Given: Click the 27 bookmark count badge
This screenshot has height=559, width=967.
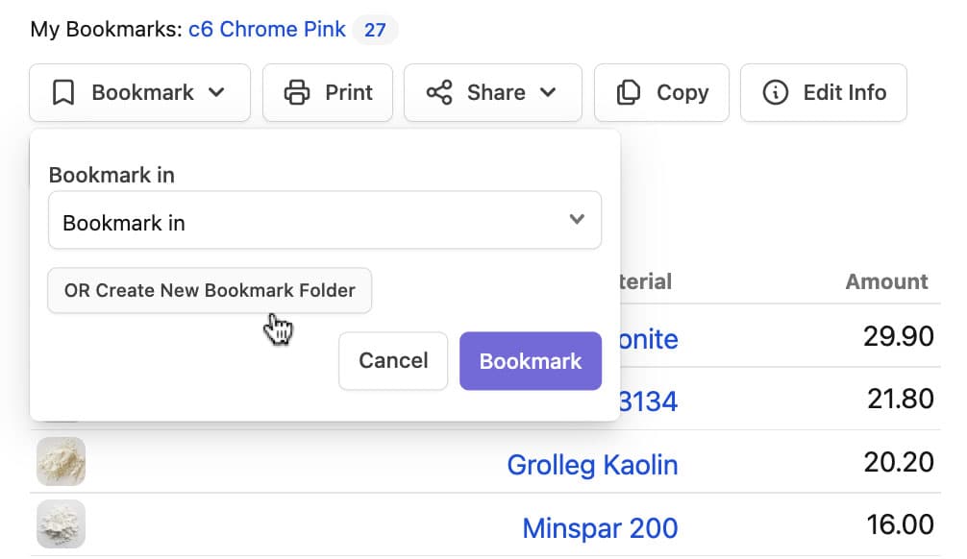Looking at the screenshot, I should pyautogui.click(x=376, y=29).
